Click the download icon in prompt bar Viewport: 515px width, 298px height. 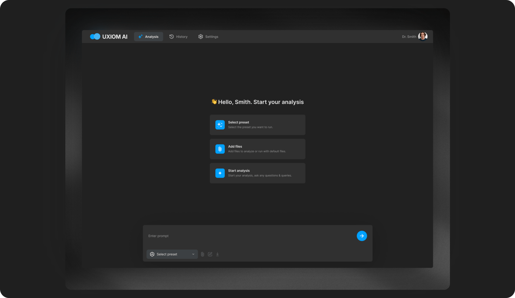(218, 254)
